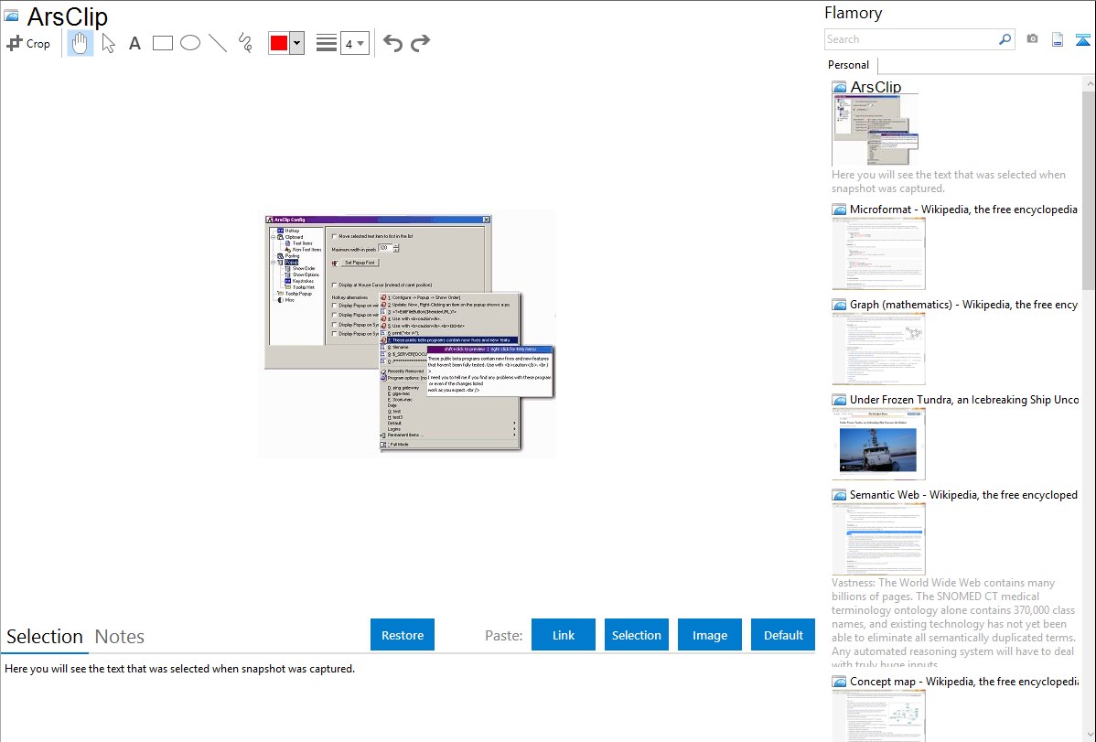
Task: Click the Image paste button
Action: (709, 635)
